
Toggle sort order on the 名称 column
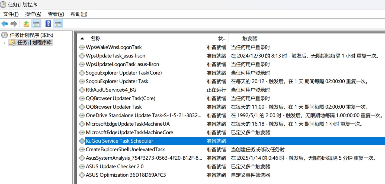[96, 38]
